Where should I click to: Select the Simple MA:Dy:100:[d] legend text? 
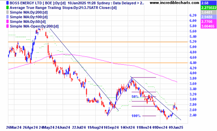[29, 17]
